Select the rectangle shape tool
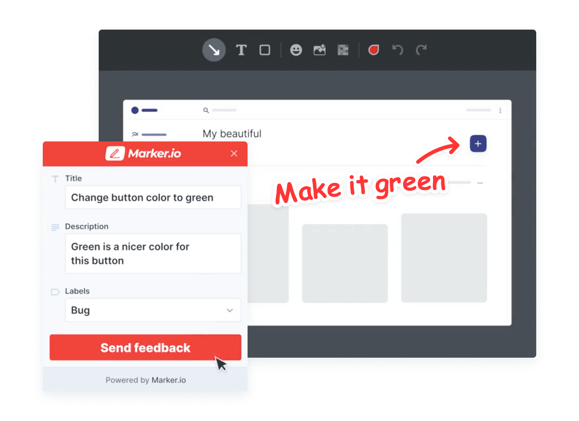This screenshot has width=579, height=421. pos(265,50)
